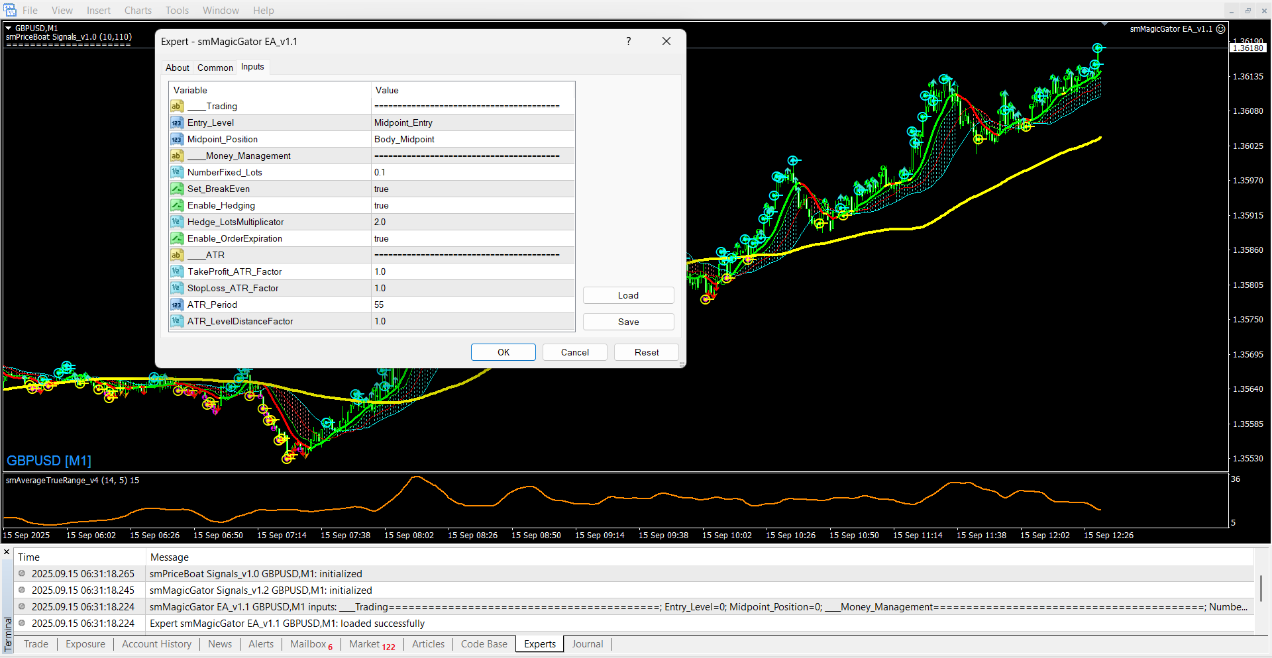Expand the GBPUSD,M1 chart indicator arrow
1272x658 pixels.
pos(9,28)
